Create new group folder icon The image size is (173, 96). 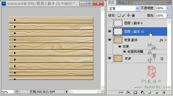point(149,92)
